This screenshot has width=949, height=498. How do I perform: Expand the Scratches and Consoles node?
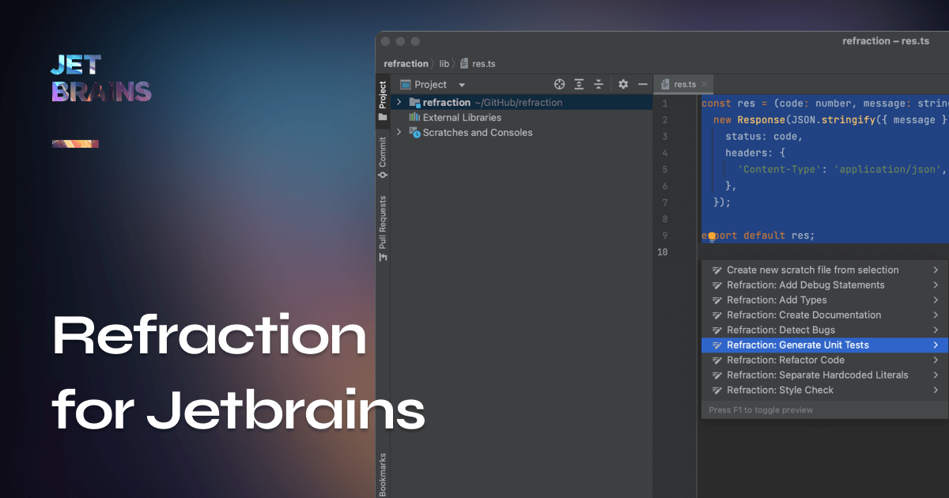click(399, 132)
